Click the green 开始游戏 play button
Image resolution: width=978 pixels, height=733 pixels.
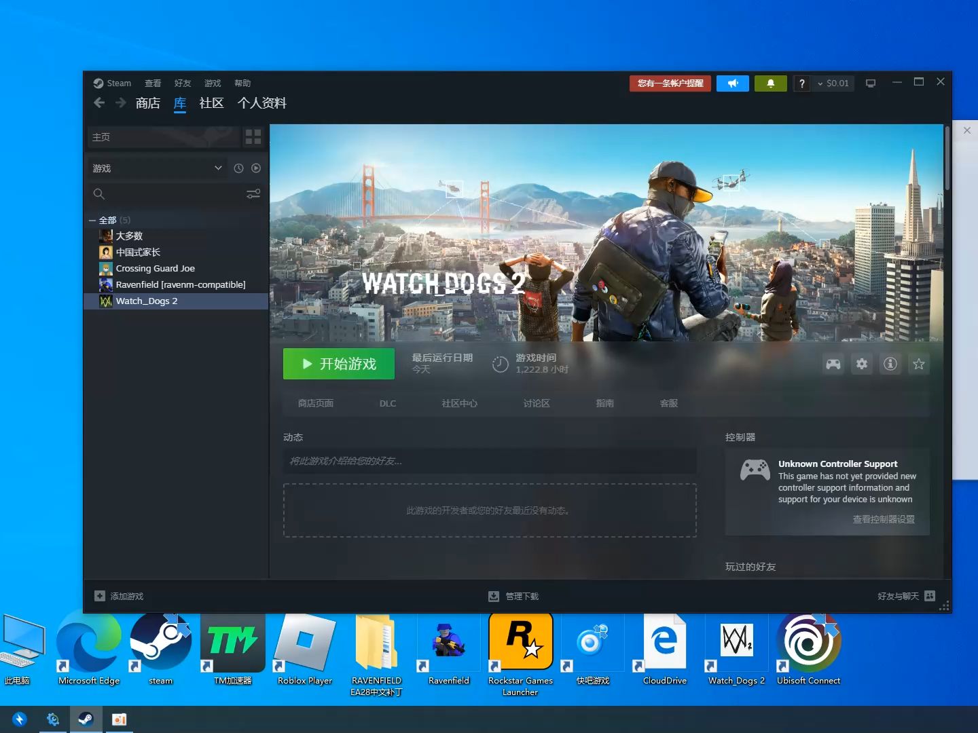(x=339, y=364)
